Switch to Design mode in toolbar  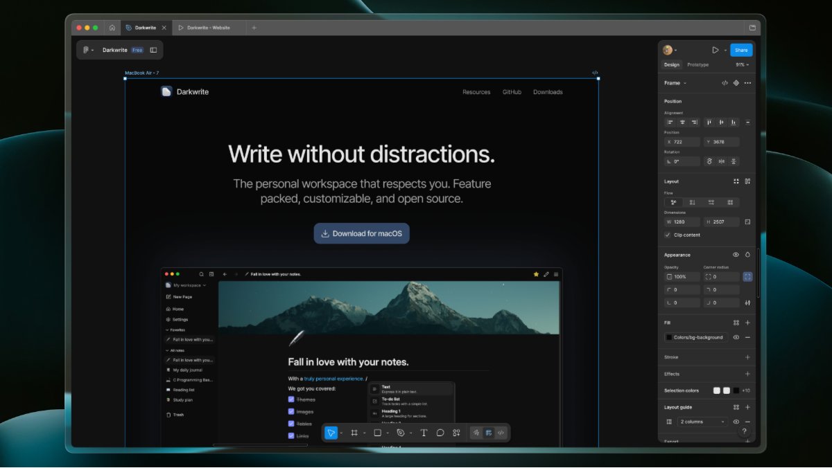tap(489, 433)
